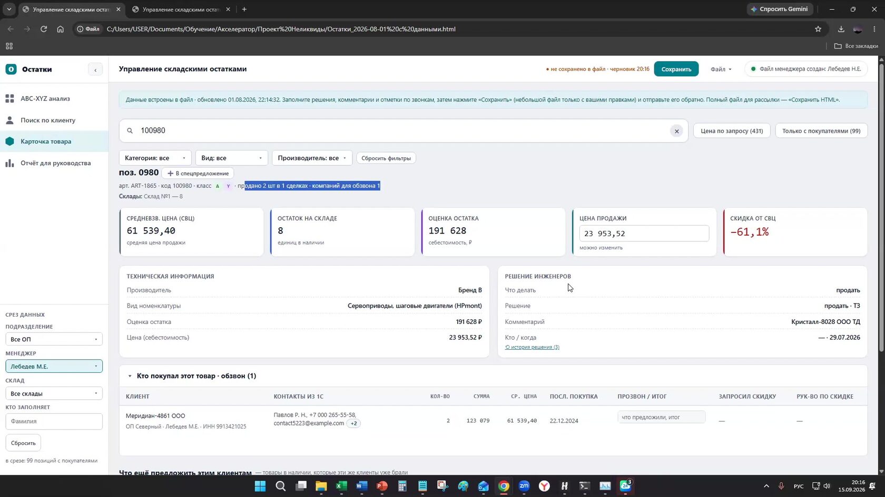Click the Спросить Gemini button

pyautogui.click(x=780, y=9)
